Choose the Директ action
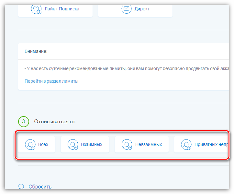234x194 pixels. coord(135,11)
